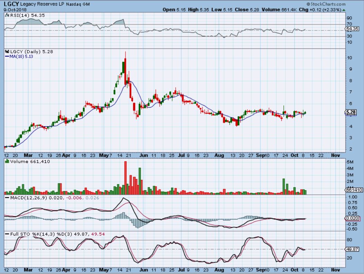Click the 49.87 stochastic tag on right axis

point(352,249)
